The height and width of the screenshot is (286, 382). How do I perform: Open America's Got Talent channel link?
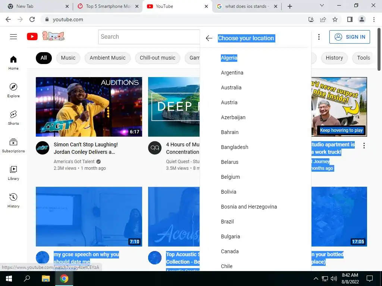(x=74, y=162)
